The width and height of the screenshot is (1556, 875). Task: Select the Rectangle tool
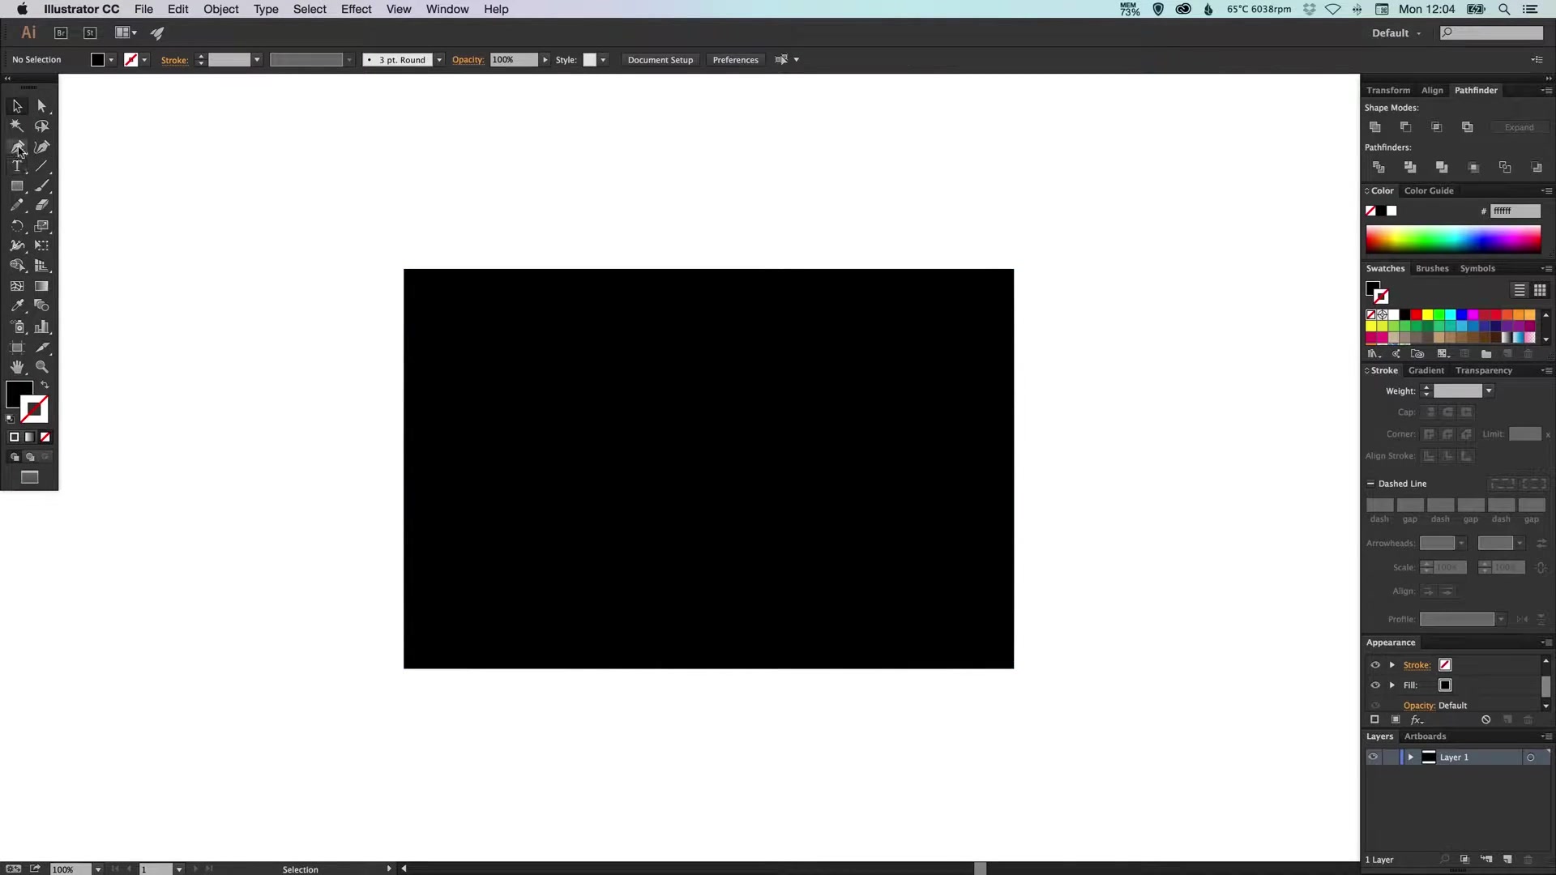click(x=16, y=186)
